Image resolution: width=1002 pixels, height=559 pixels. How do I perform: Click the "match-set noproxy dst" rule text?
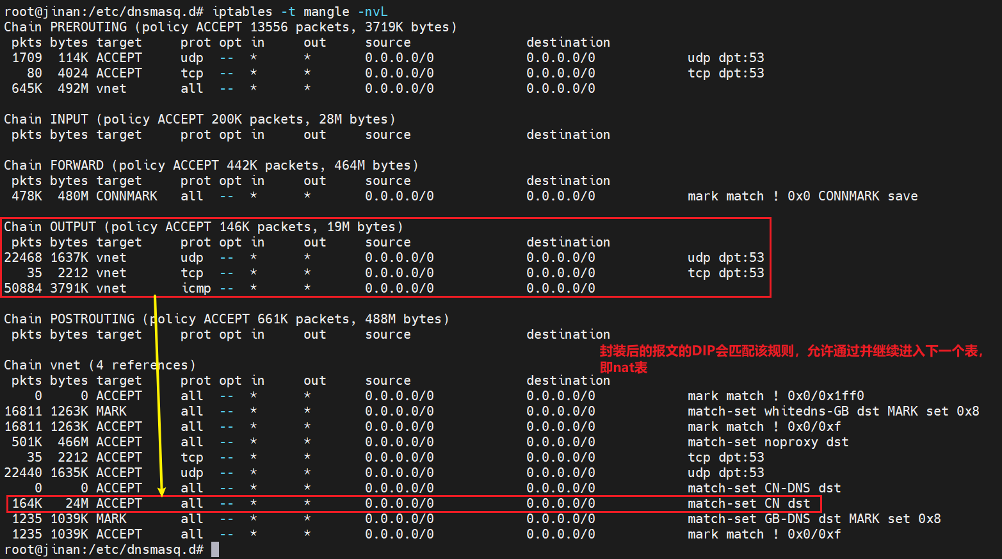coord(768,442)
